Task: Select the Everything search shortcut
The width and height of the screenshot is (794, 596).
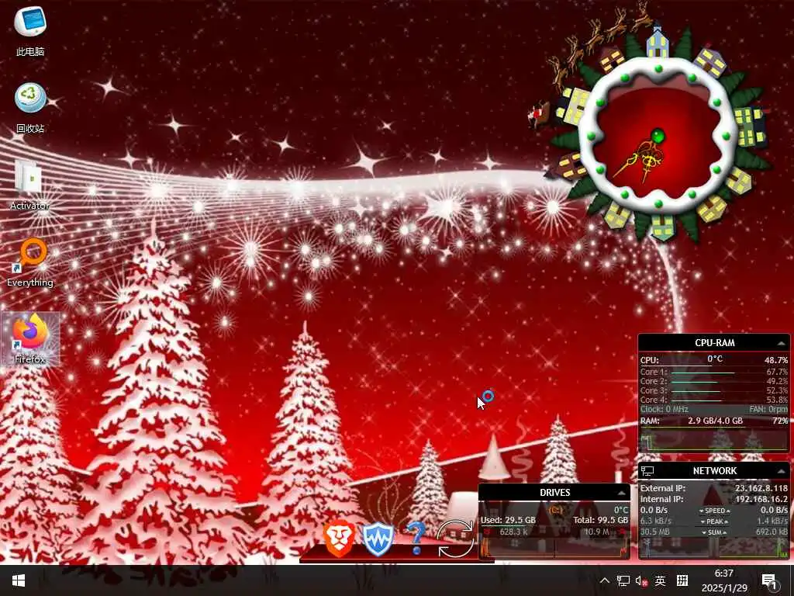Action: (x=30, y=262)
